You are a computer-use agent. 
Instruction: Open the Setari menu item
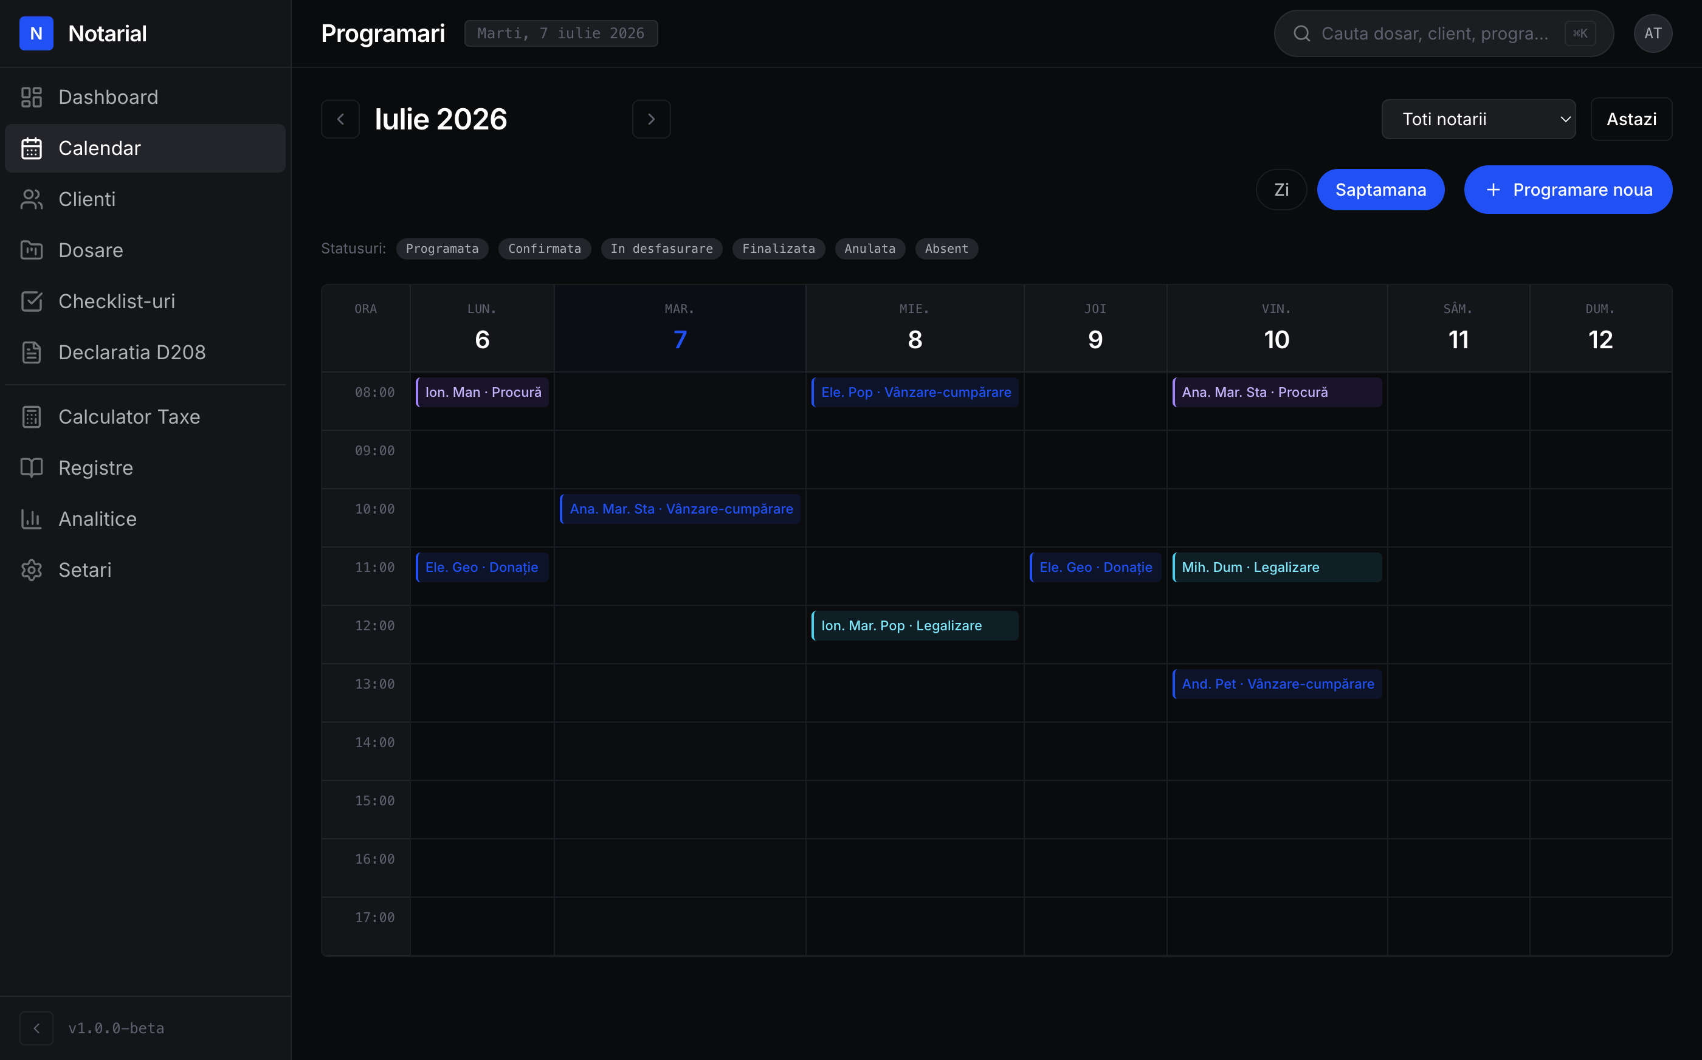(x=145, y=570)
